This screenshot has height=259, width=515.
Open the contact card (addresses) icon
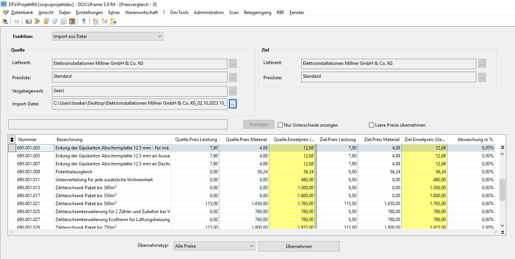click(x=29, y=21)
